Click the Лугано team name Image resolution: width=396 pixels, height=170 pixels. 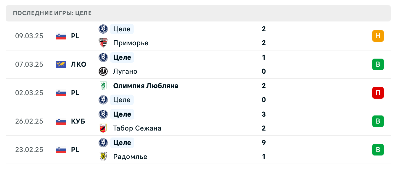(126, 71)
